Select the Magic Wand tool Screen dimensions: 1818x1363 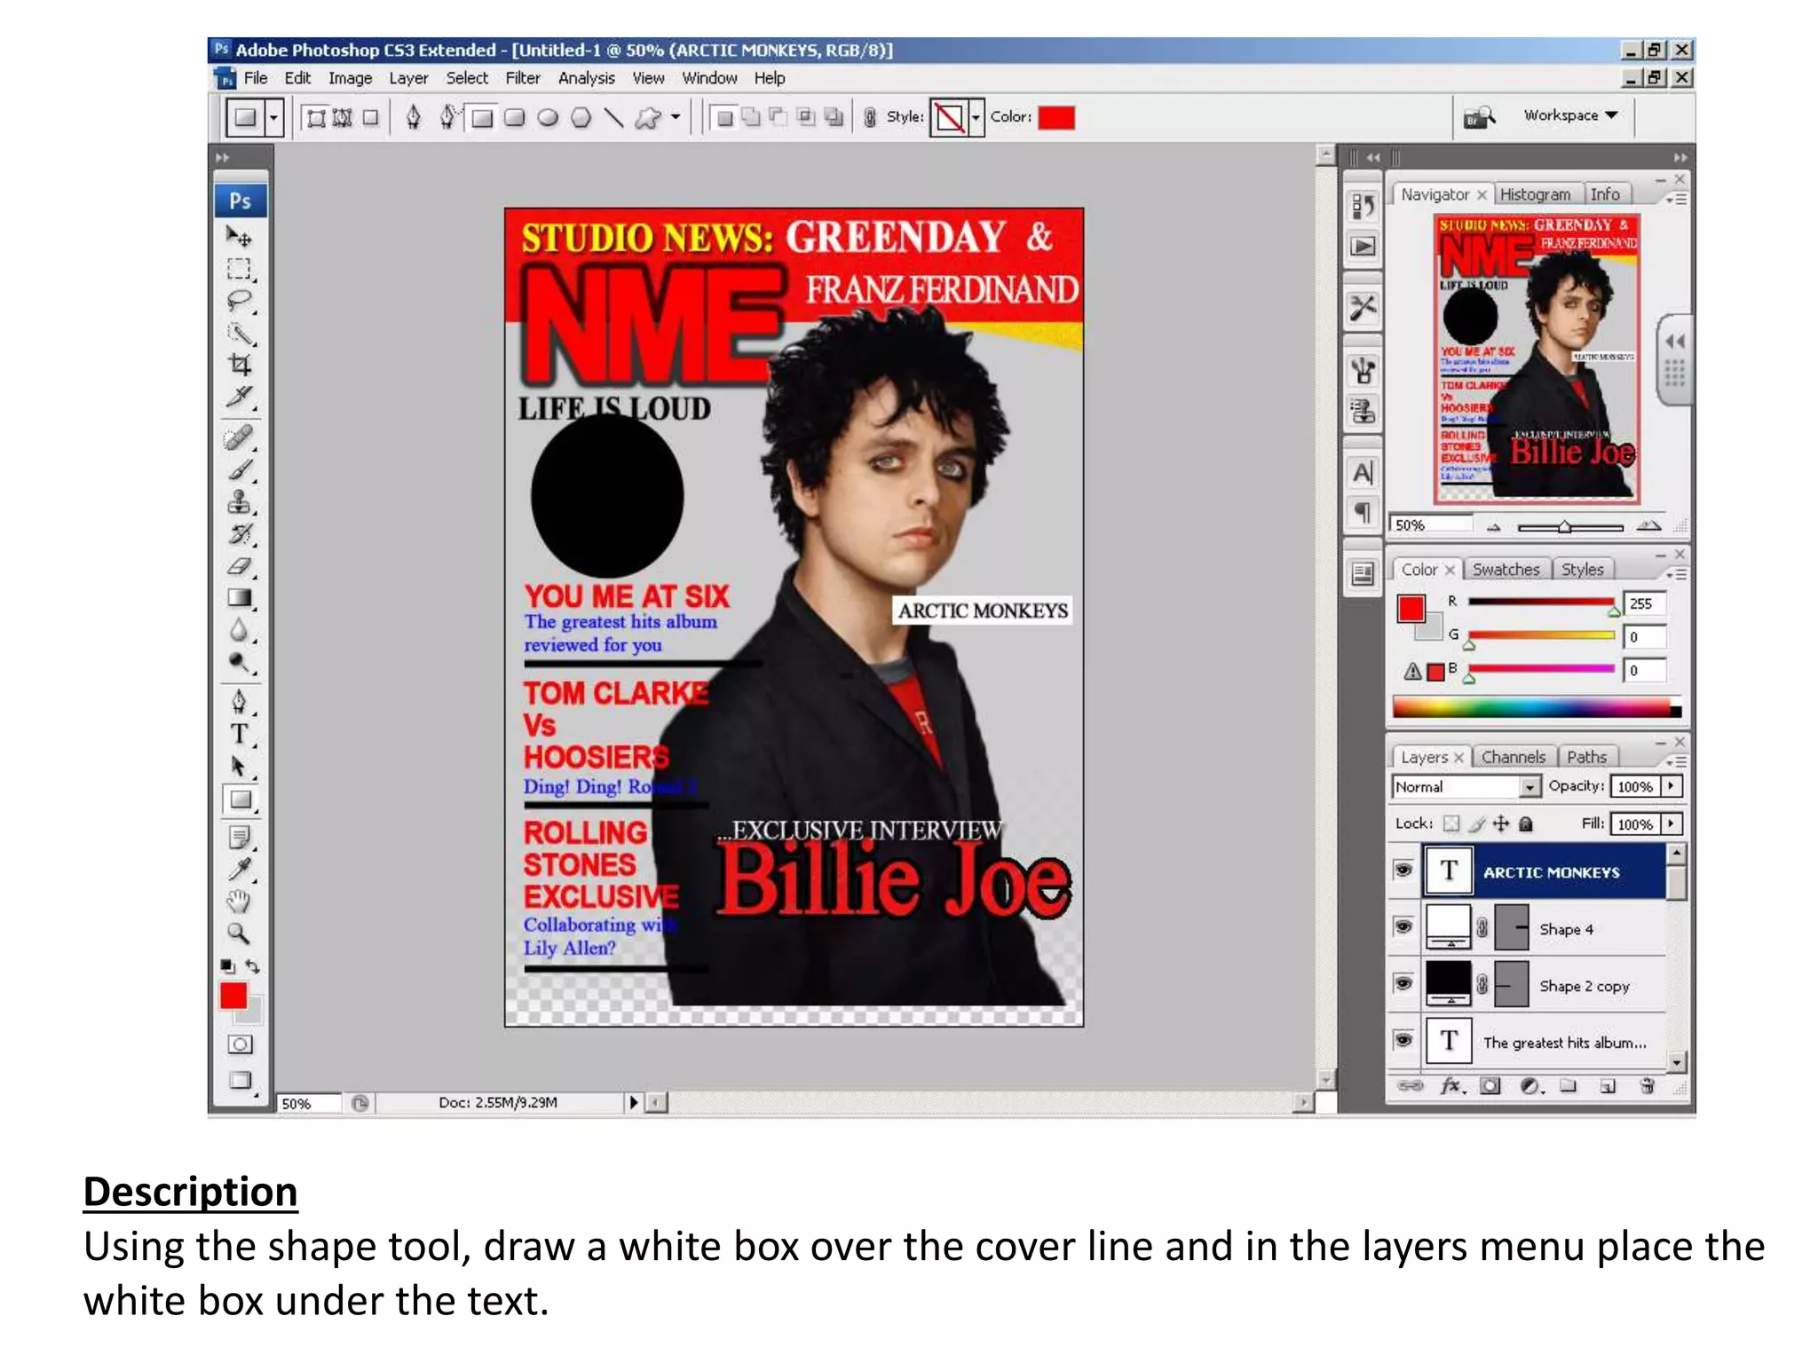click(x=239, y=333)
